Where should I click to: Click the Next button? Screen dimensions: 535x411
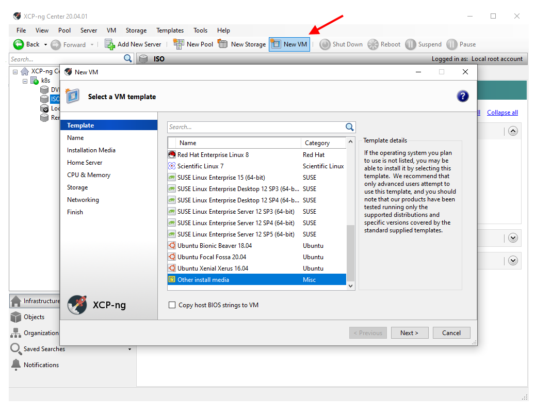(x=409, y=333)
